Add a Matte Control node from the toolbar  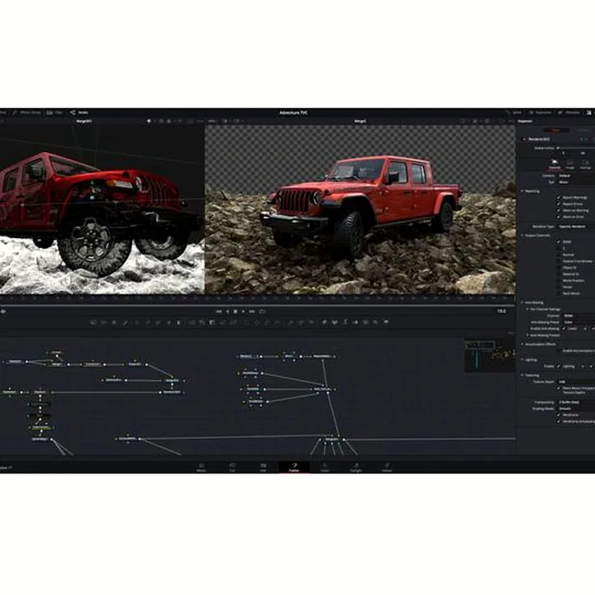tap(212, 322)
